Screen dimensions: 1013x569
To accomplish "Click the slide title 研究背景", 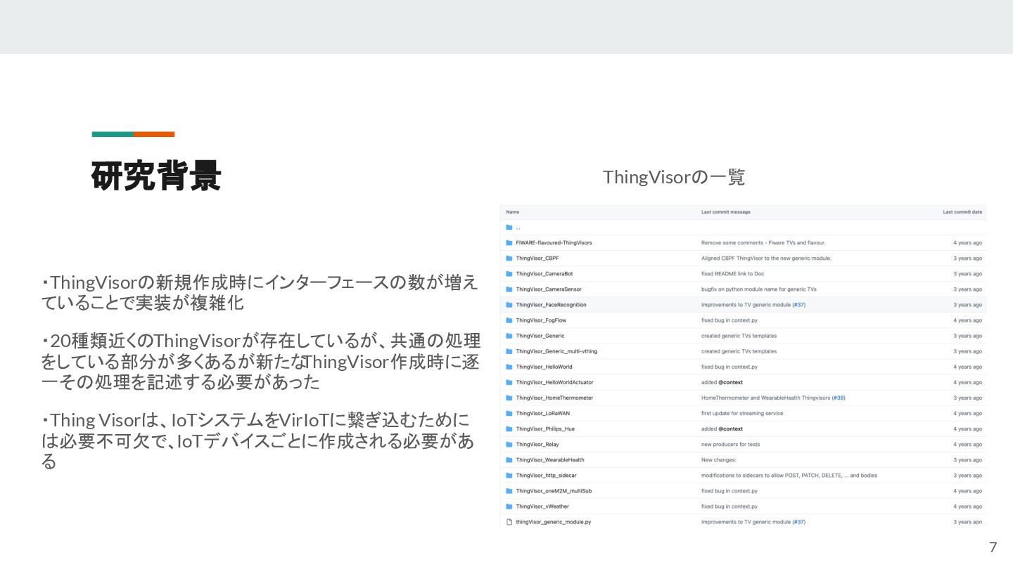I will click(x=156, y=176).
